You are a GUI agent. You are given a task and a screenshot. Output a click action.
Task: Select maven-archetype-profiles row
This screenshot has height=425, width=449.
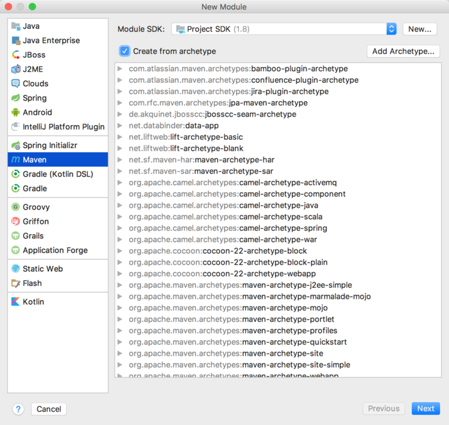pos(278,331)
